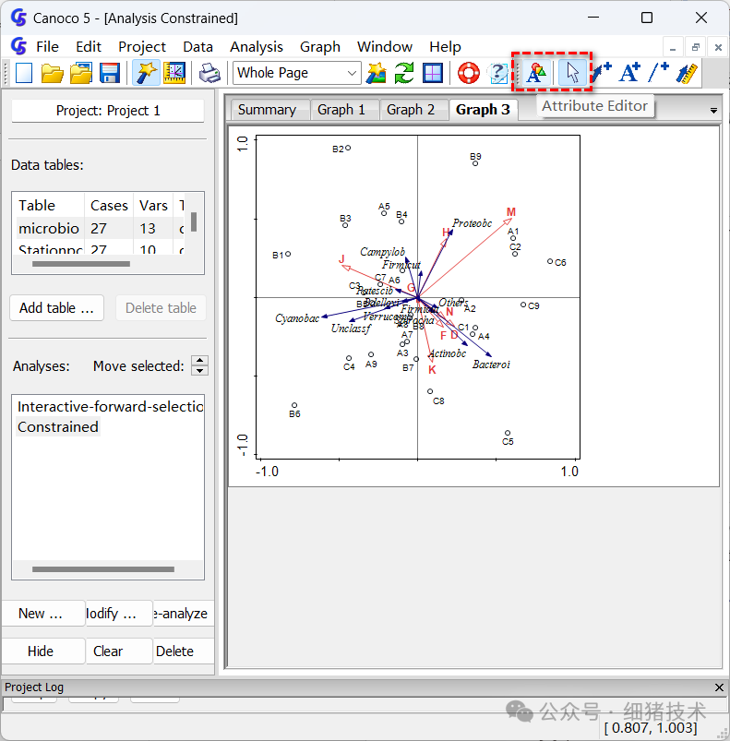The height and width of the screenshot is (741, 730).
Task: Expand the graph tab list arrow
Action: click(x=713, y=111)
